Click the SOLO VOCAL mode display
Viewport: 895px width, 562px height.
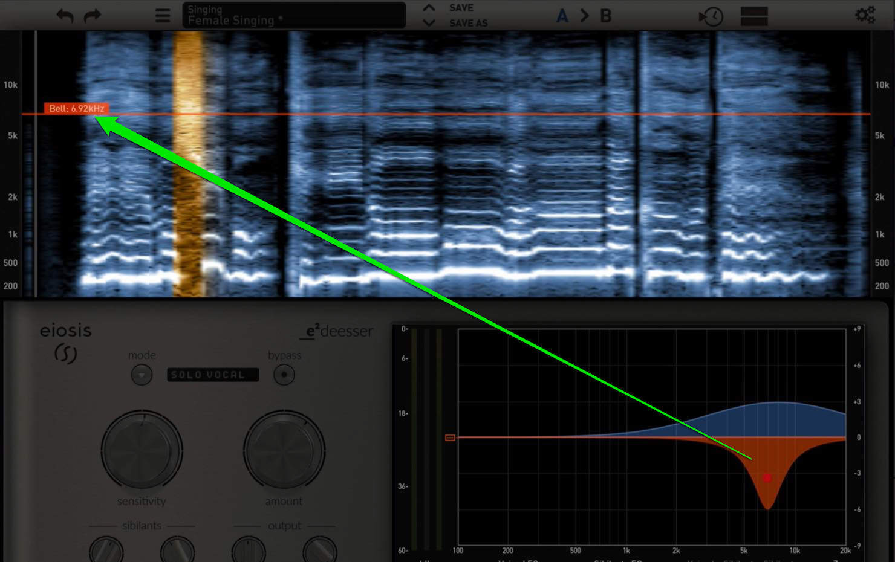[x=212, y=375]
